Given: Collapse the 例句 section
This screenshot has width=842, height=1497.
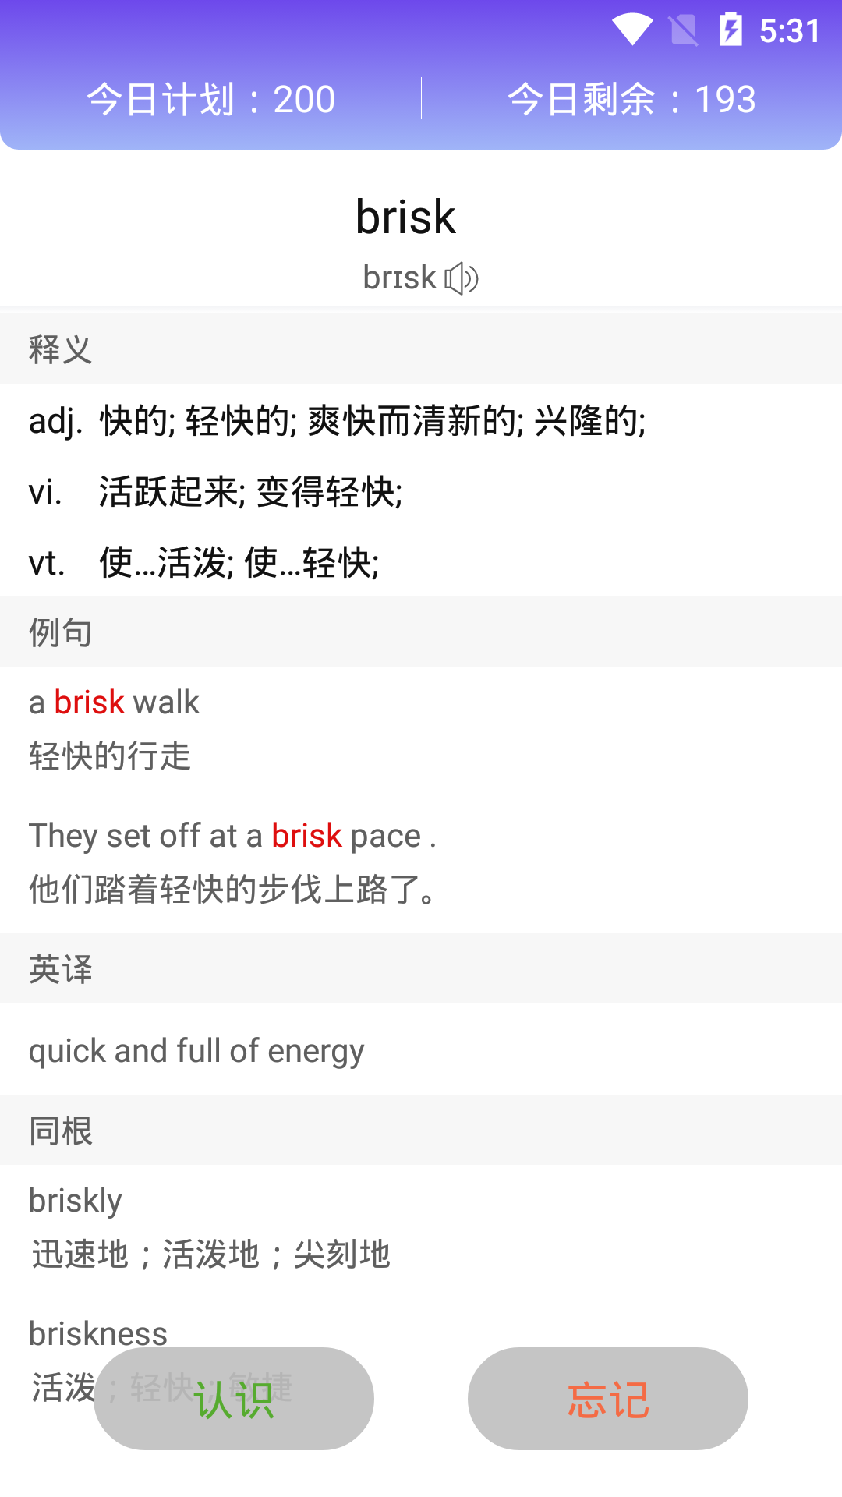Looking at the screenshot, I should click(x=60, y=632).
